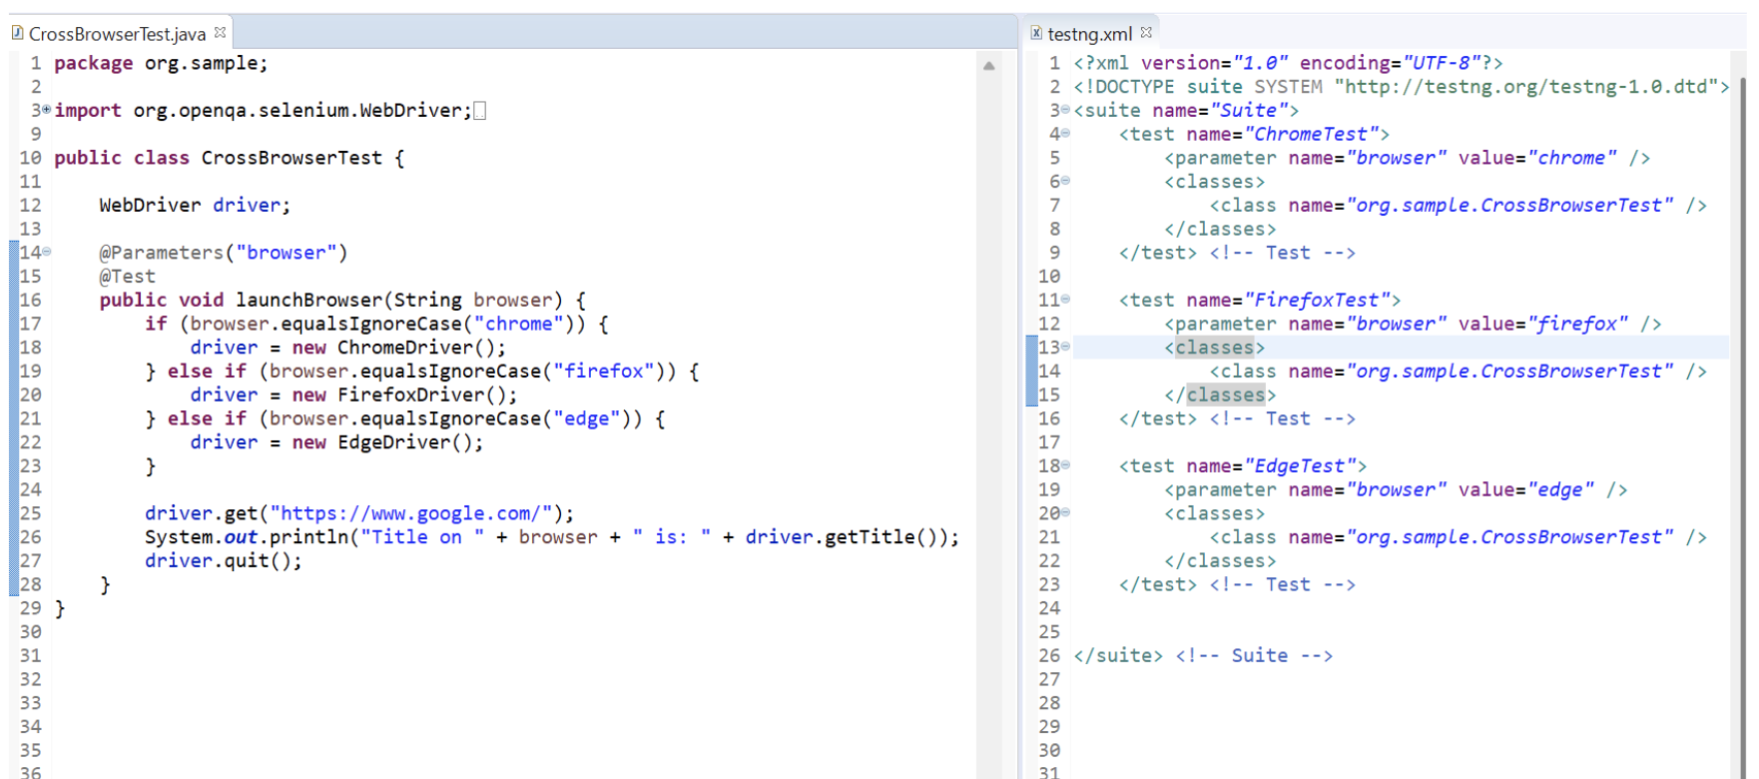Collapse the ChromeTest test element fold marker
1759x779 pixels.
click(1065, 134)
